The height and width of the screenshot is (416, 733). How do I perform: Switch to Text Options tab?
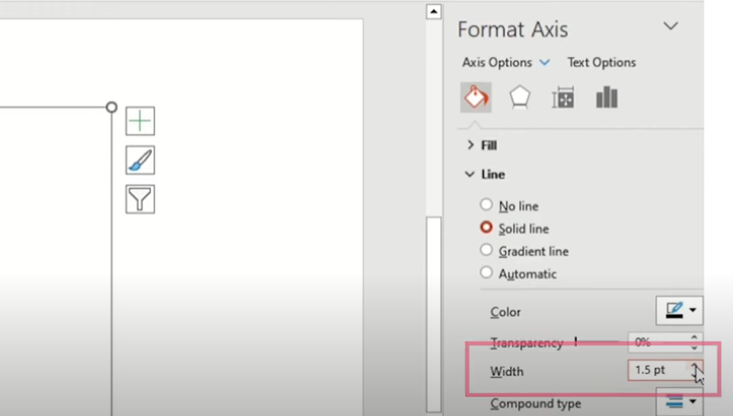pyautogui.click(x=601, y=63)
